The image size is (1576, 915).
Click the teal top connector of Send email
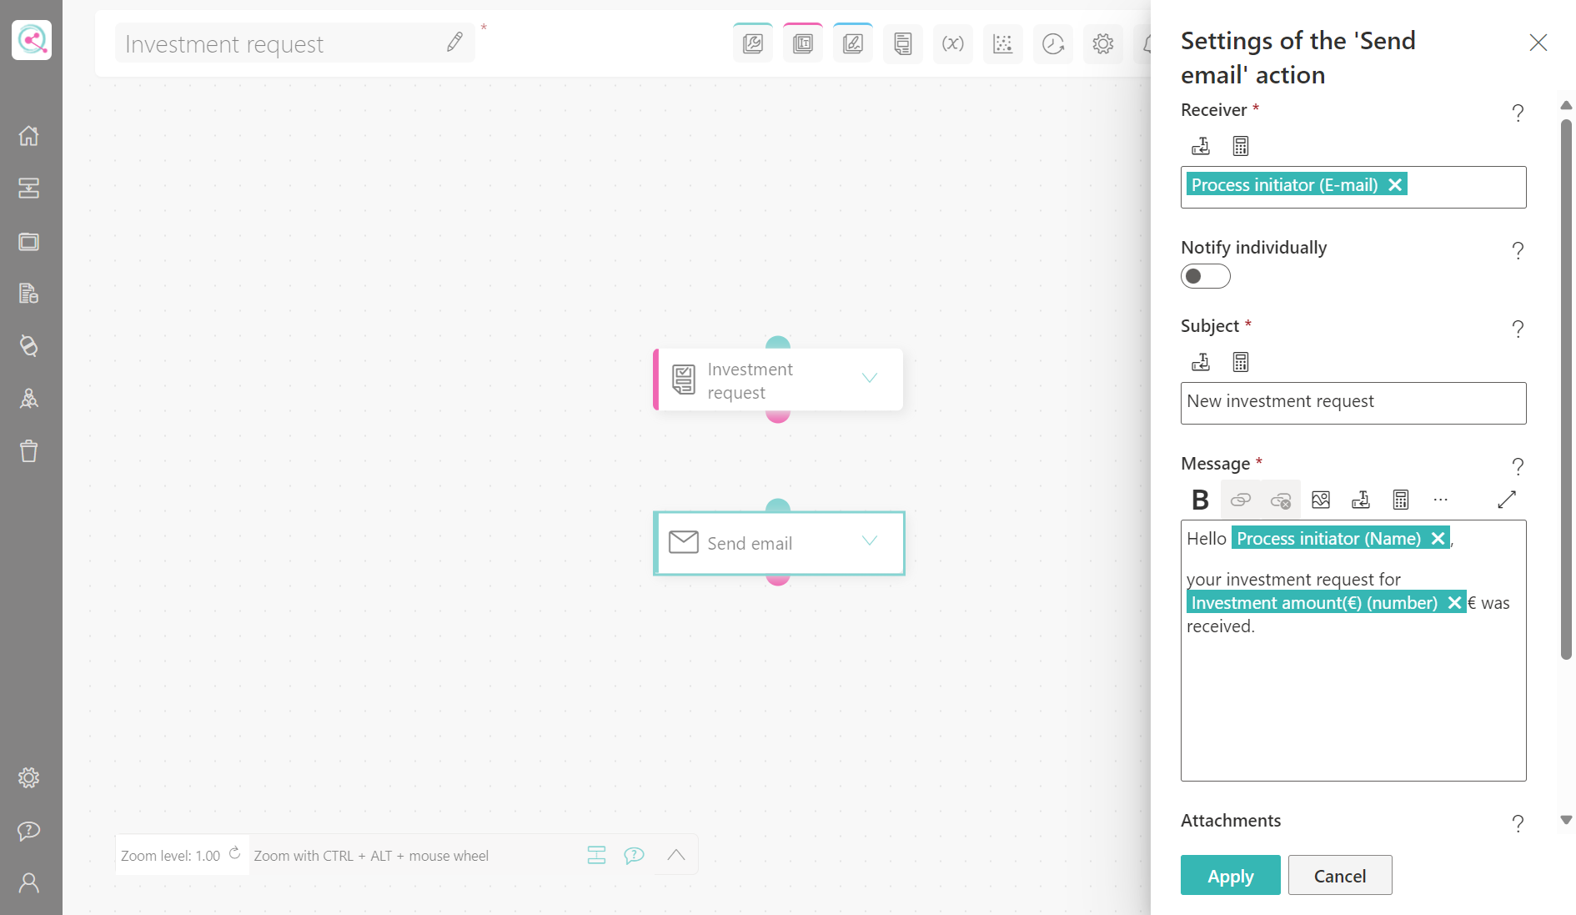click(x=778, y=505)
